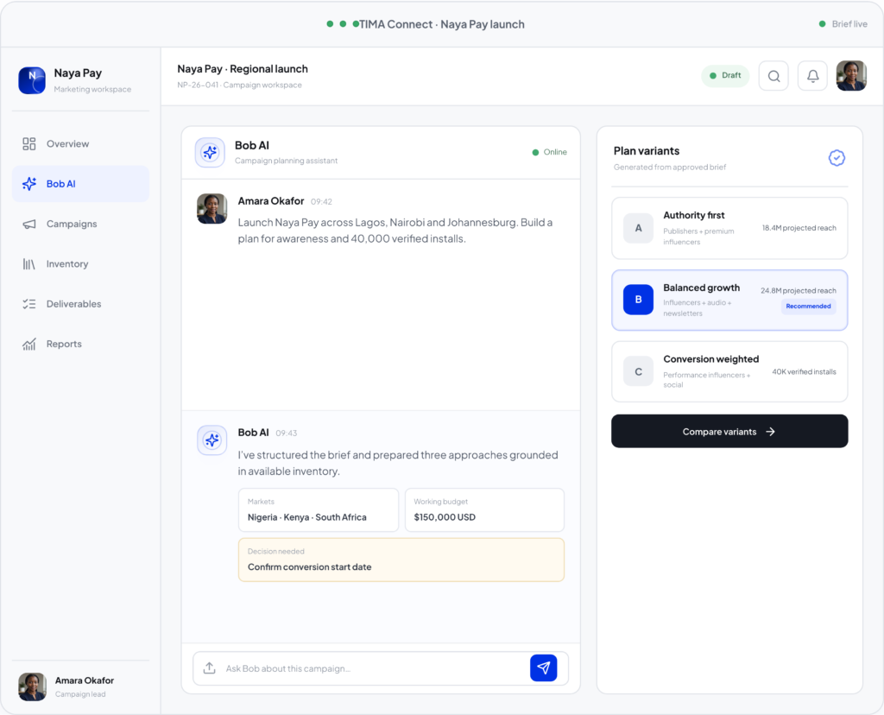Click TIMA Connect · Naya Pay launch title
Viewport: 884px width, 715px height.
[441, 24]
